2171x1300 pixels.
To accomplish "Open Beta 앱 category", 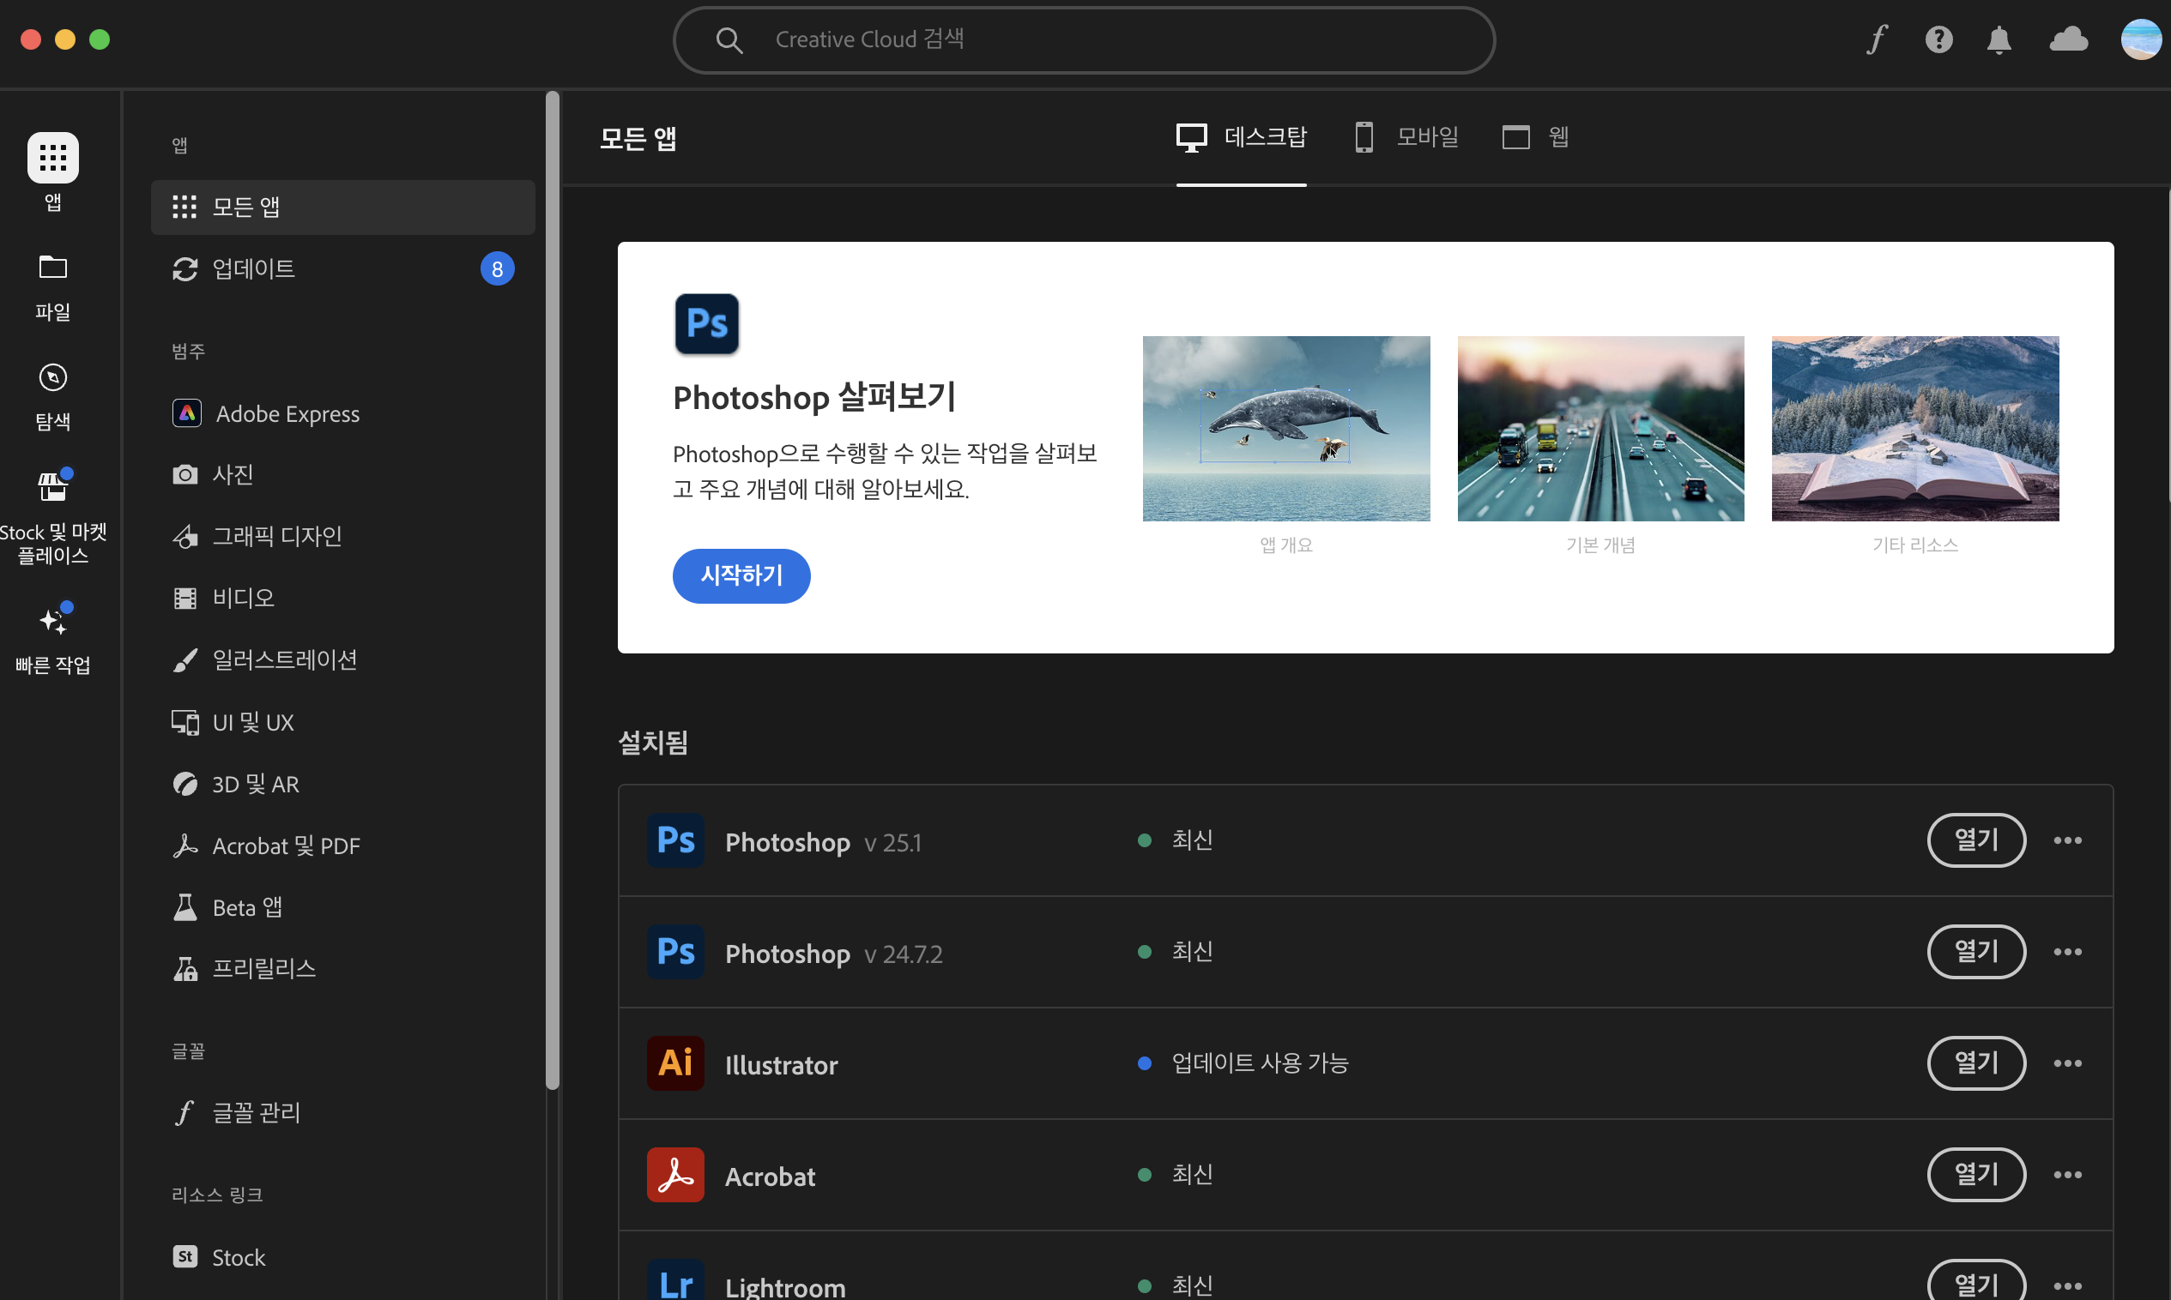I will pyautogui.click(x=342, y=906).
